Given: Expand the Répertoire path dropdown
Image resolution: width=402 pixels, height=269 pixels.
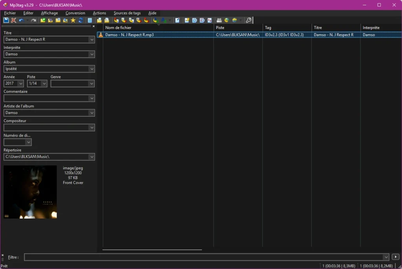Looking at the screenshot, I should pyautogui.click(x=91, y=157).
